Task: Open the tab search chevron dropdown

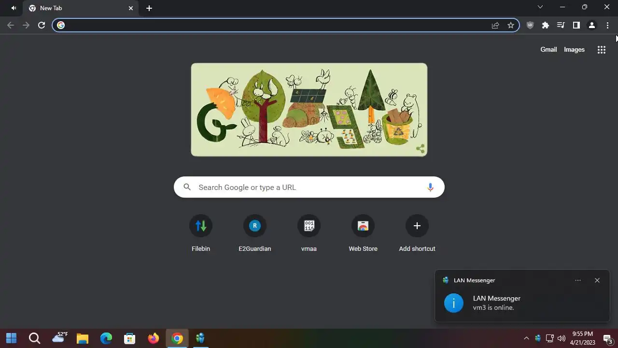Action: pyautogui.click(x=540, y=7)
